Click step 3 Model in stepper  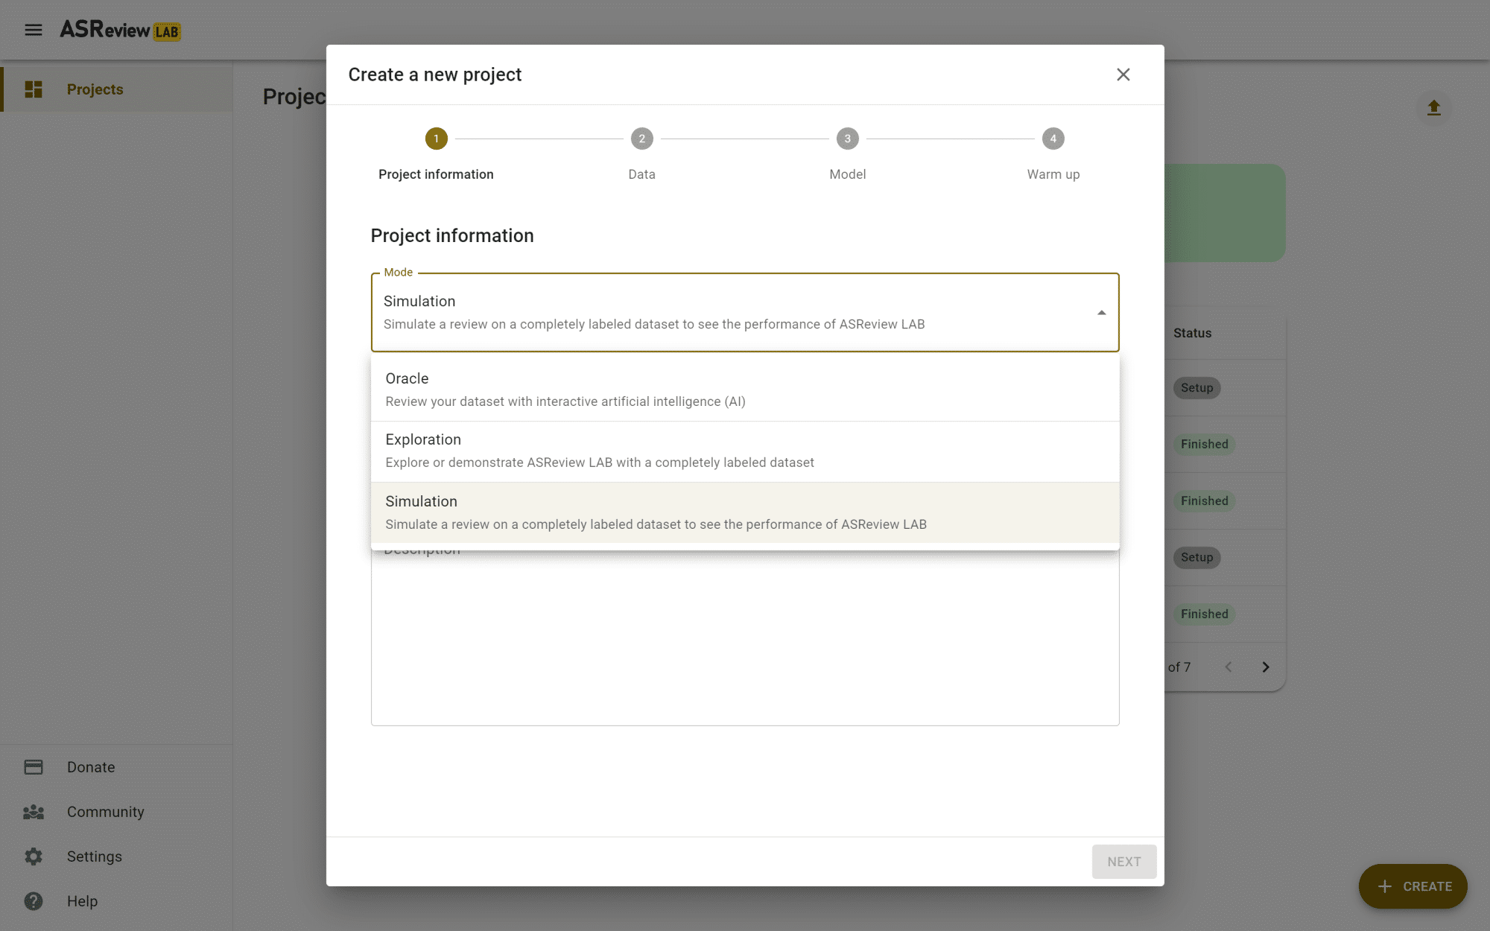(847, 139)
